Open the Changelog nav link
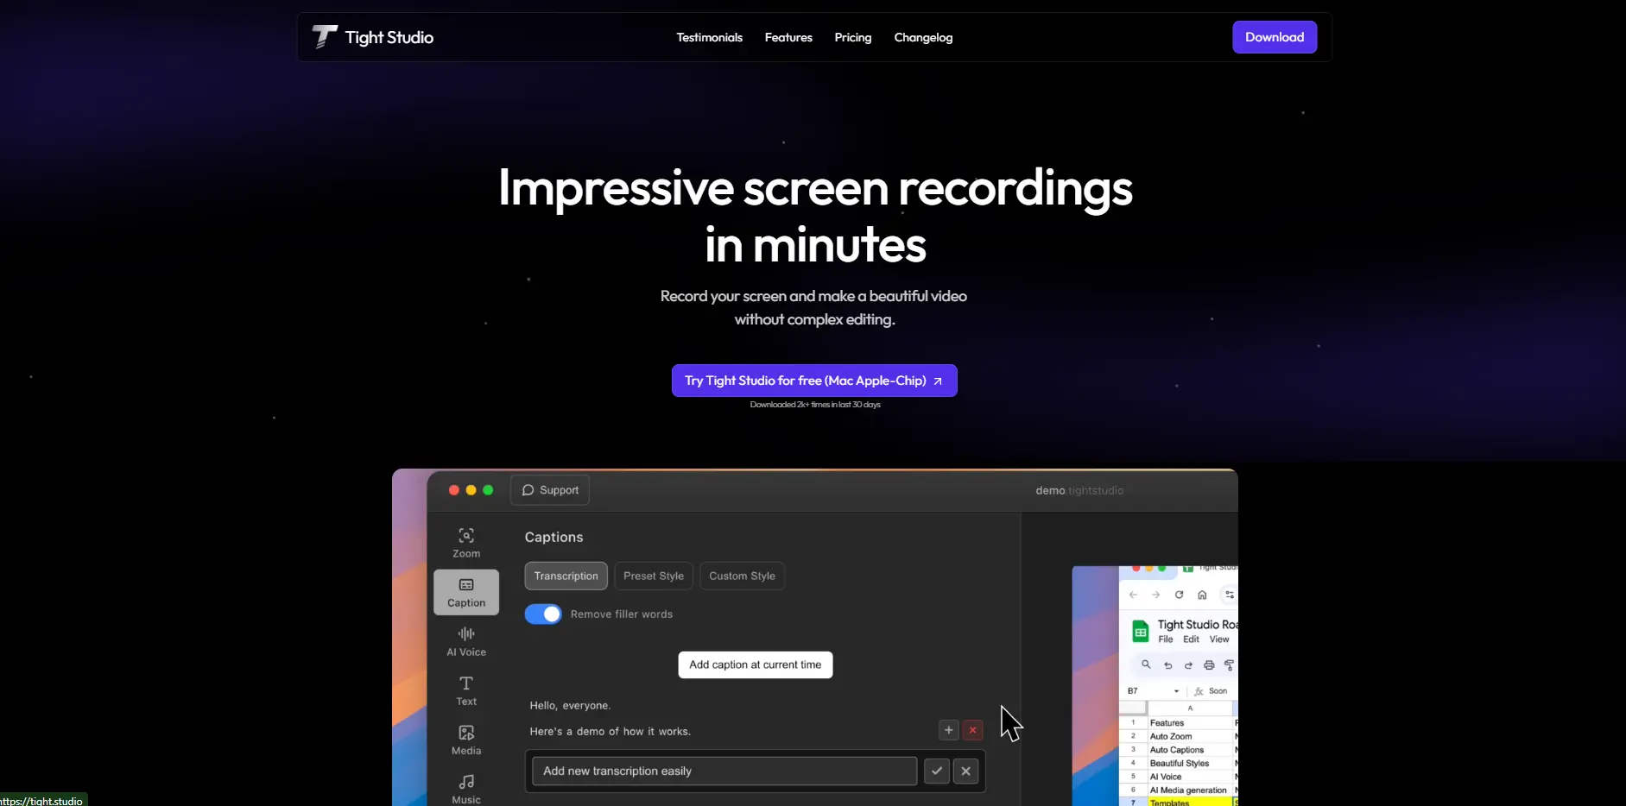Screen dimensions: 1626x806 click(x=923, y=37)
